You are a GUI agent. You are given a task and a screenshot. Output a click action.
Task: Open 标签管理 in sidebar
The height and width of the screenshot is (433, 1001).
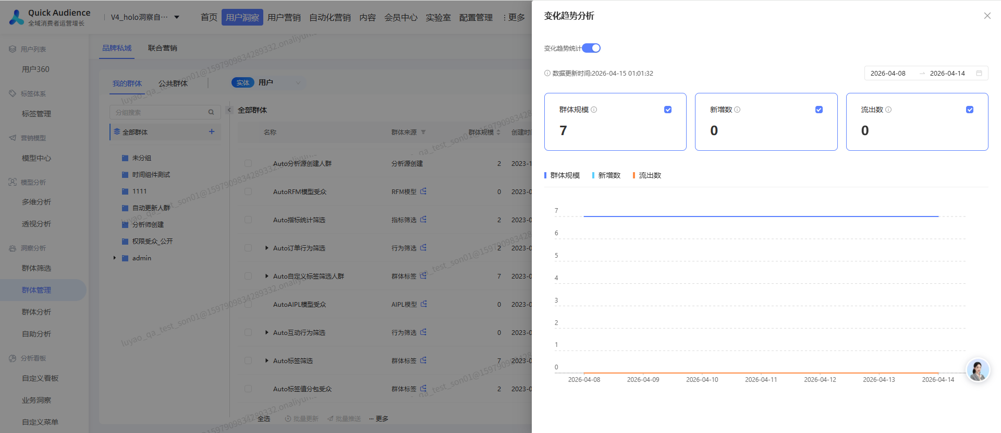[36, 114]
